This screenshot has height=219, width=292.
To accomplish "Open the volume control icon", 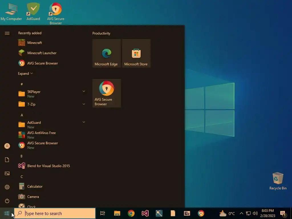I will tap(255, 213).
